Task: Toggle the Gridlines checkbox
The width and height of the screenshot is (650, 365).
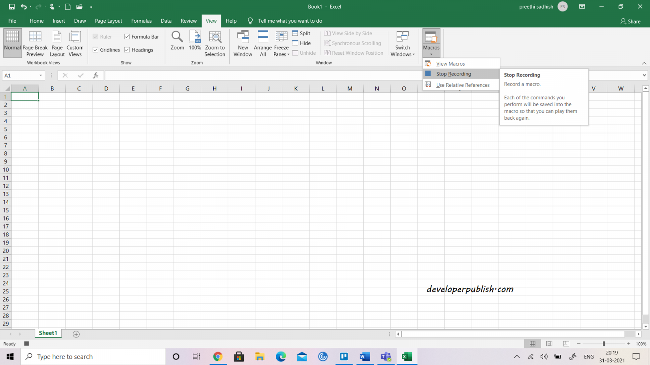Action: 95,49
